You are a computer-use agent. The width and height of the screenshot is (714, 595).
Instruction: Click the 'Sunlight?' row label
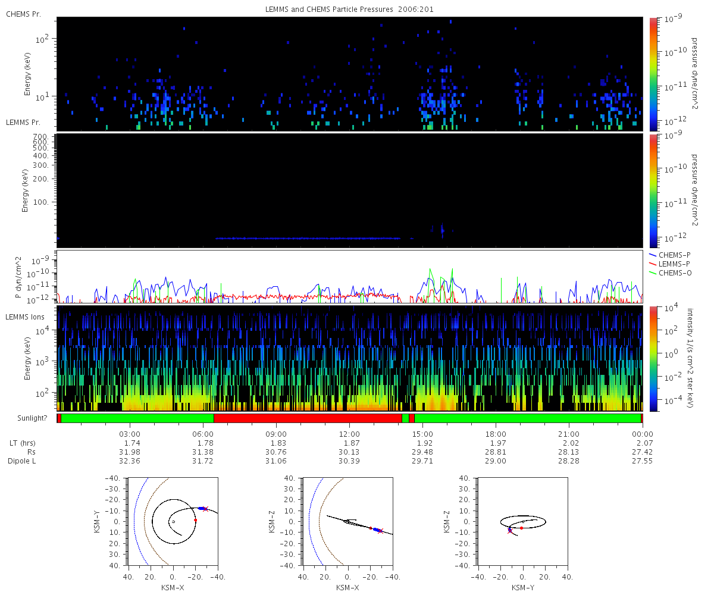(26, 418)
